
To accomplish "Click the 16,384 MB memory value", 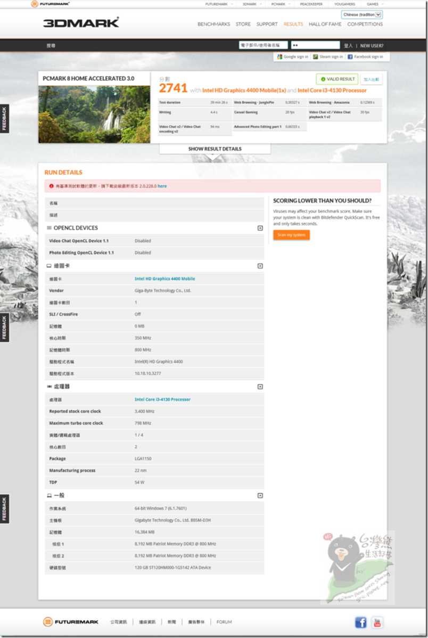I will point(144,532).
